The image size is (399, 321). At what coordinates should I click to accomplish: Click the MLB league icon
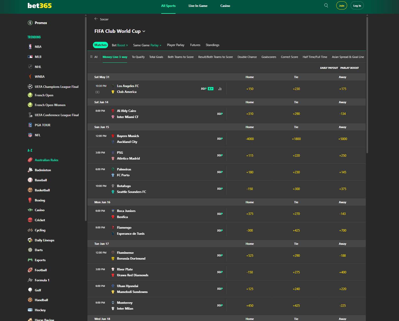[x=30, y=57]
